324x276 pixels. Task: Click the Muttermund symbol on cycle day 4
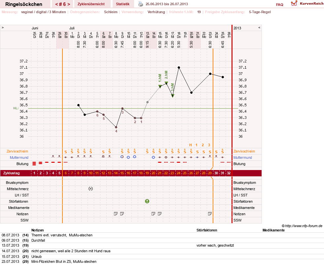53,156
